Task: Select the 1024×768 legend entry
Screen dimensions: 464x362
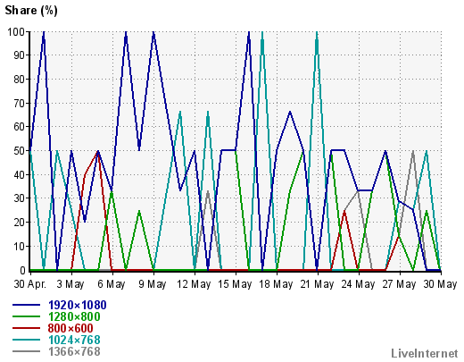Action: [74, 340]
